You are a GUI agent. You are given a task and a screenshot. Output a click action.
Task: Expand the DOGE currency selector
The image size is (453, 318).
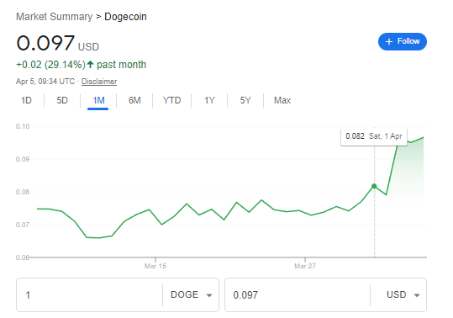click(x=191, y=295)
